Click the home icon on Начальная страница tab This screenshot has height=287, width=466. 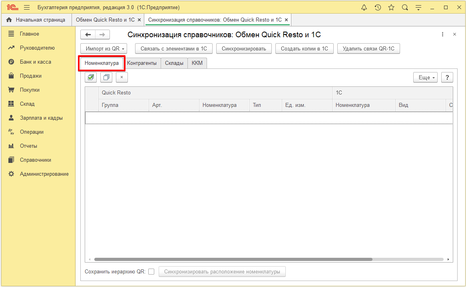(9, 20)
